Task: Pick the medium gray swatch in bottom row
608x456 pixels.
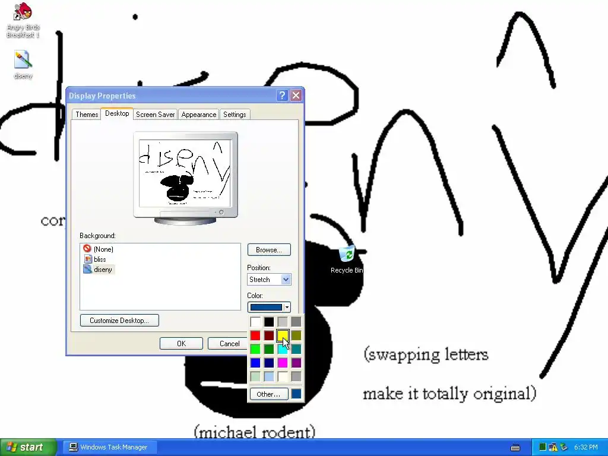Action: pyautogui.click(x=296, y=376)
